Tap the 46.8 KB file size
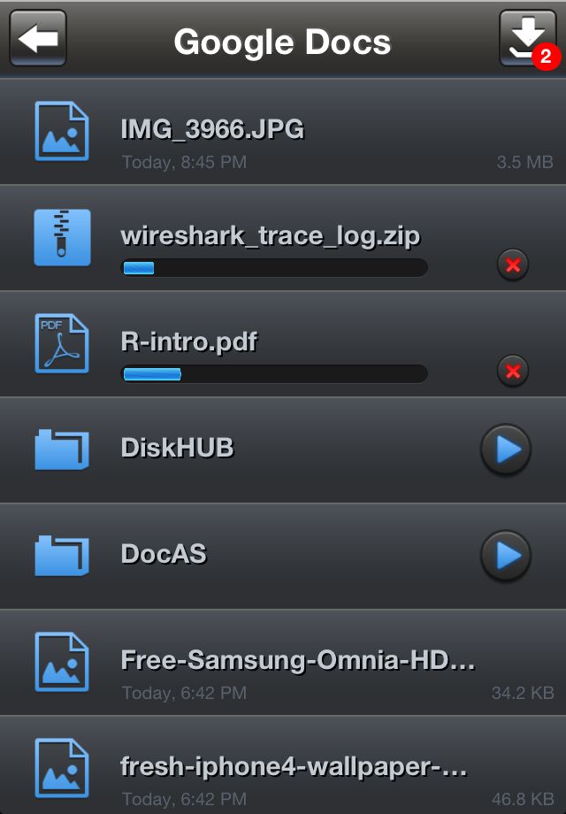 (x=523, y=799)
